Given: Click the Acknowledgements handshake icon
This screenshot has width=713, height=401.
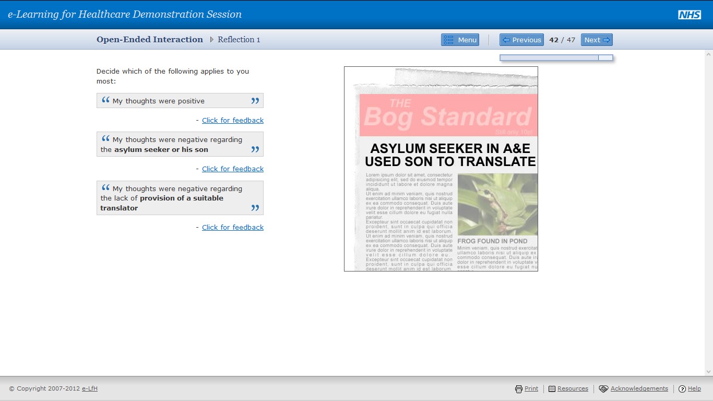Looking at the screenshot, I should pyautogui.click(x=605, y=388).
